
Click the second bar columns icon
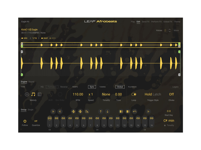(x=128, y=112)
